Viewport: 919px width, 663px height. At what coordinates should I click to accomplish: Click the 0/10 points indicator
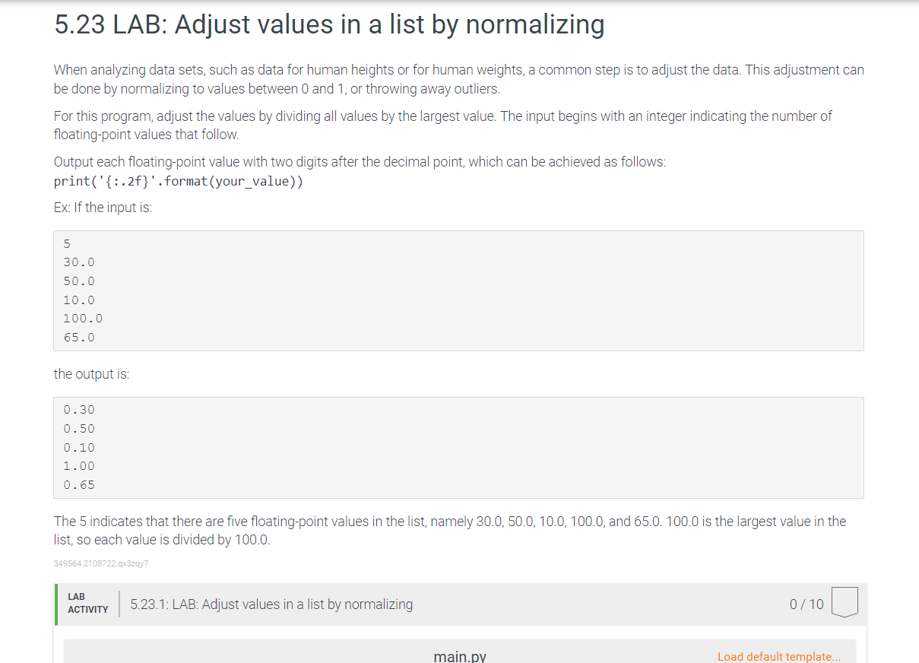pyautogui.click(x=806, y=604)
